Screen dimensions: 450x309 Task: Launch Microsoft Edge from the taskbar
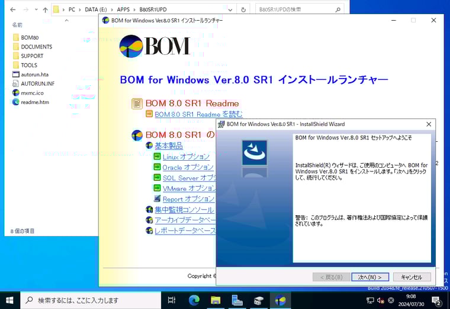click(194, 300)
